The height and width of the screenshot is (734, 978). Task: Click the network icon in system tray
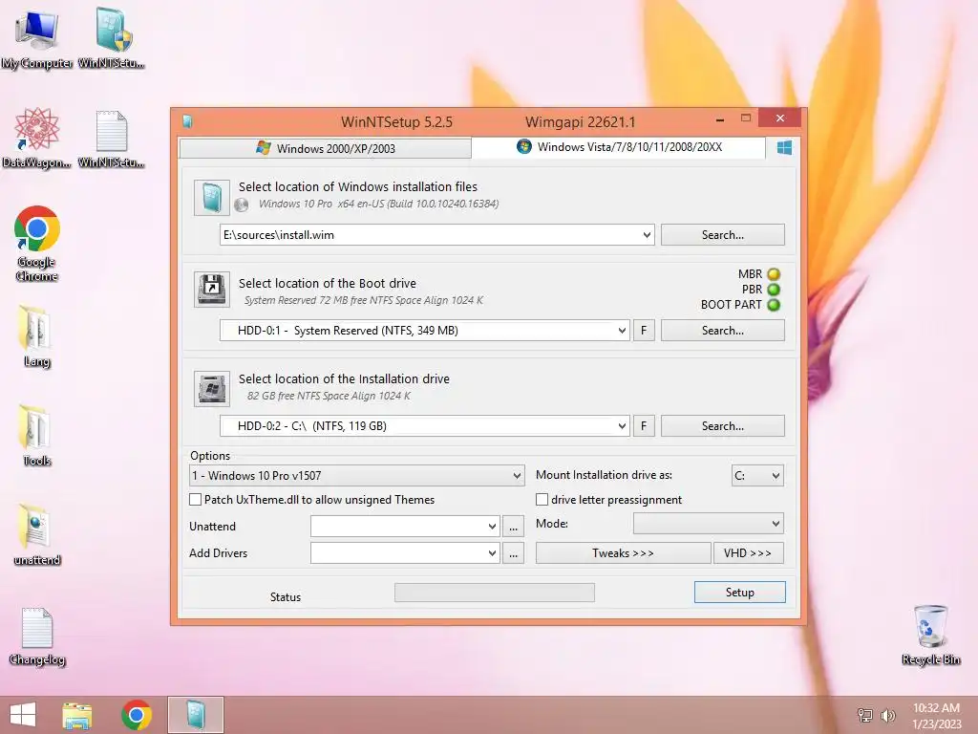(865, 715)
